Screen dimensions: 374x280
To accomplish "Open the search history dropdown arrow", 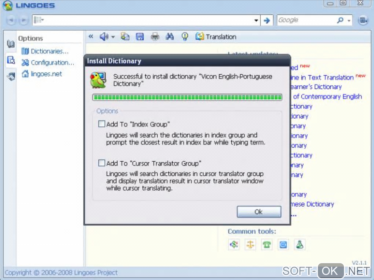I will pos(256,20).
